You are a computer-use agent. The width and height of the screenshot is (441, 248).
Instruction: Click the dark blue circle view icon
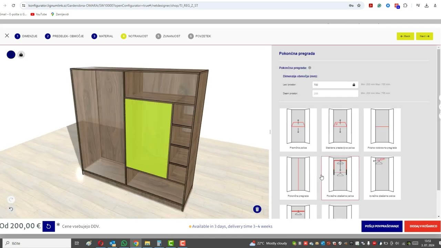[x=11, y=54]
